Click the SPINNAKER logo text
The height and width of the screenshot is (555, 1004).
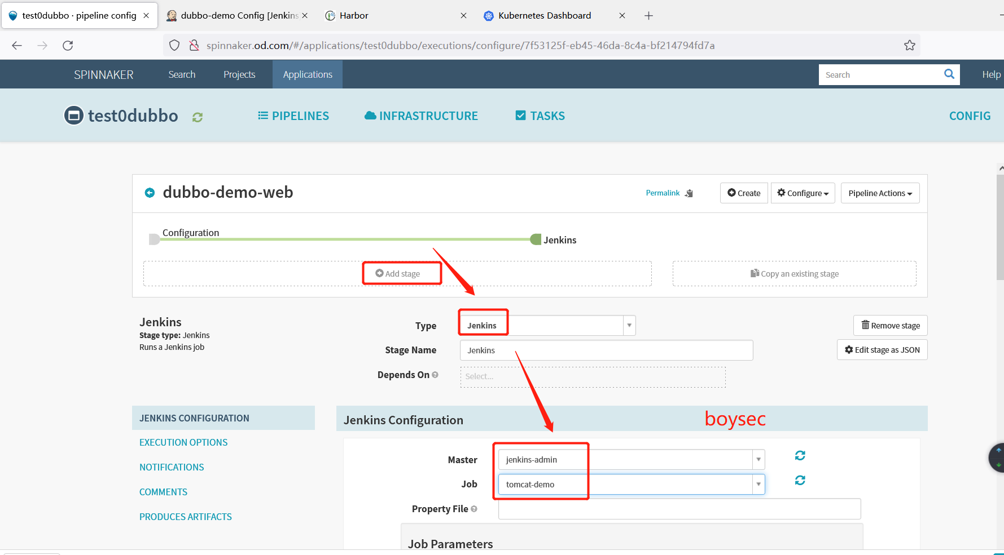point(104,75)
